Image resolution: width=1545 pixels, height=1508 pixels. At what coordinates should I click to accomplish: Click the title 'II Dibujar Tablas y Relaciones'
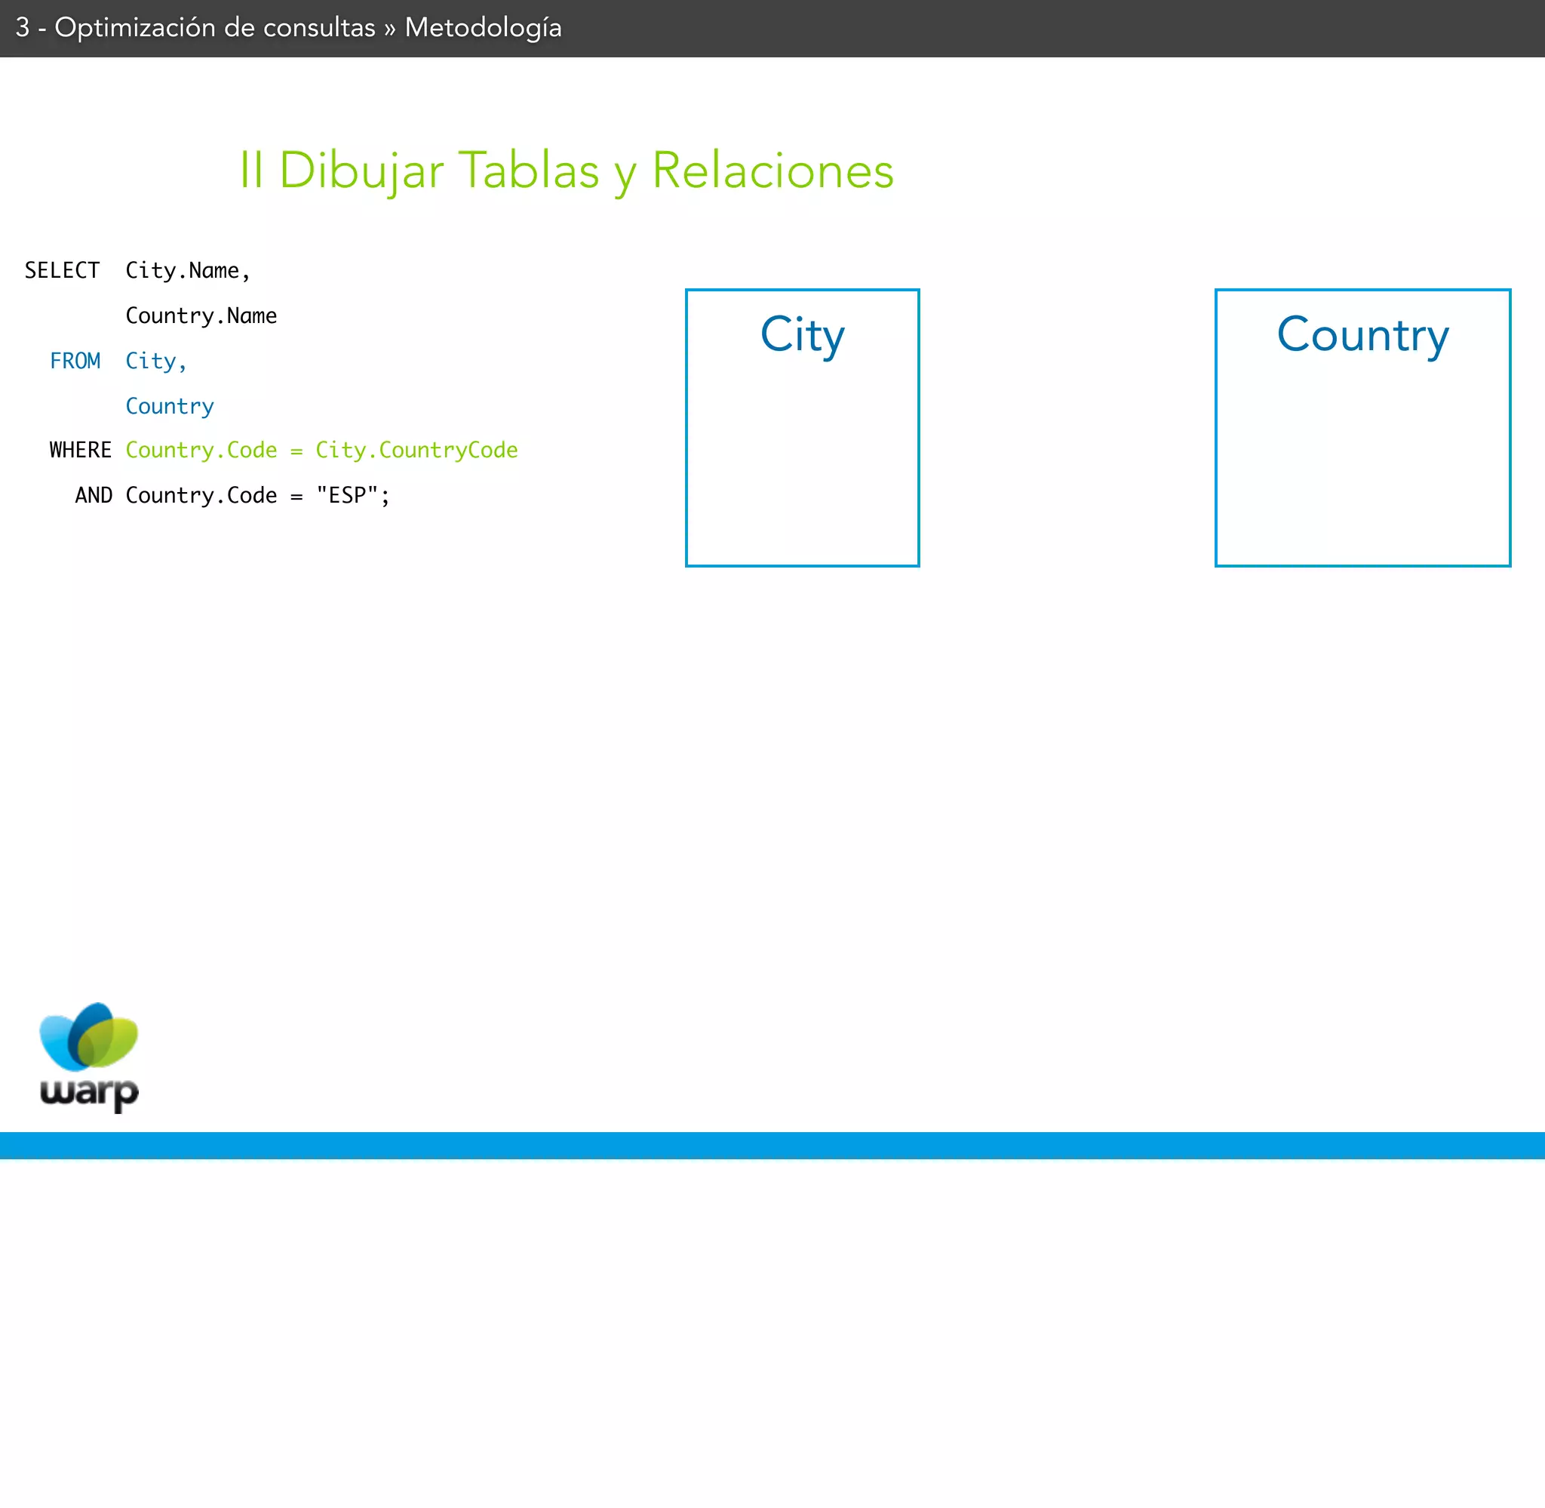(567, 171)
